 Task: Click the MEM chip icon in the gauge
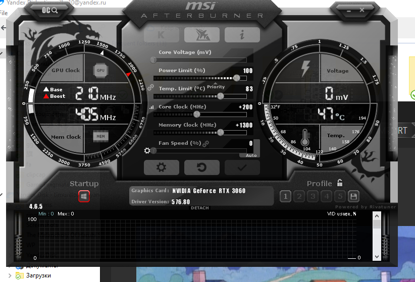[100, 137]
